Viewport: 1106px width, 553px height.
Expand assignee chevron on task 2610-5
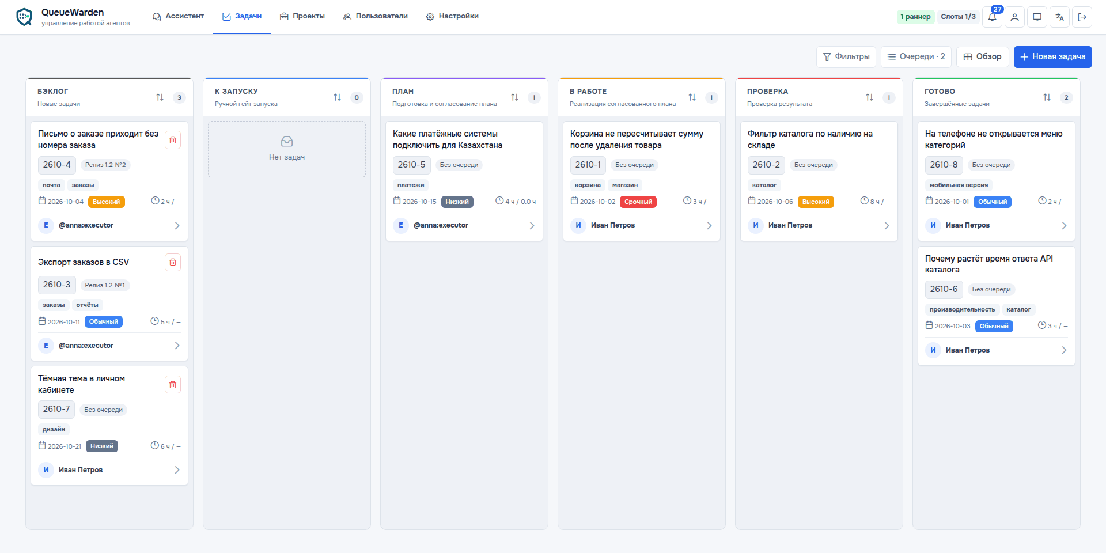coord(532,226)
